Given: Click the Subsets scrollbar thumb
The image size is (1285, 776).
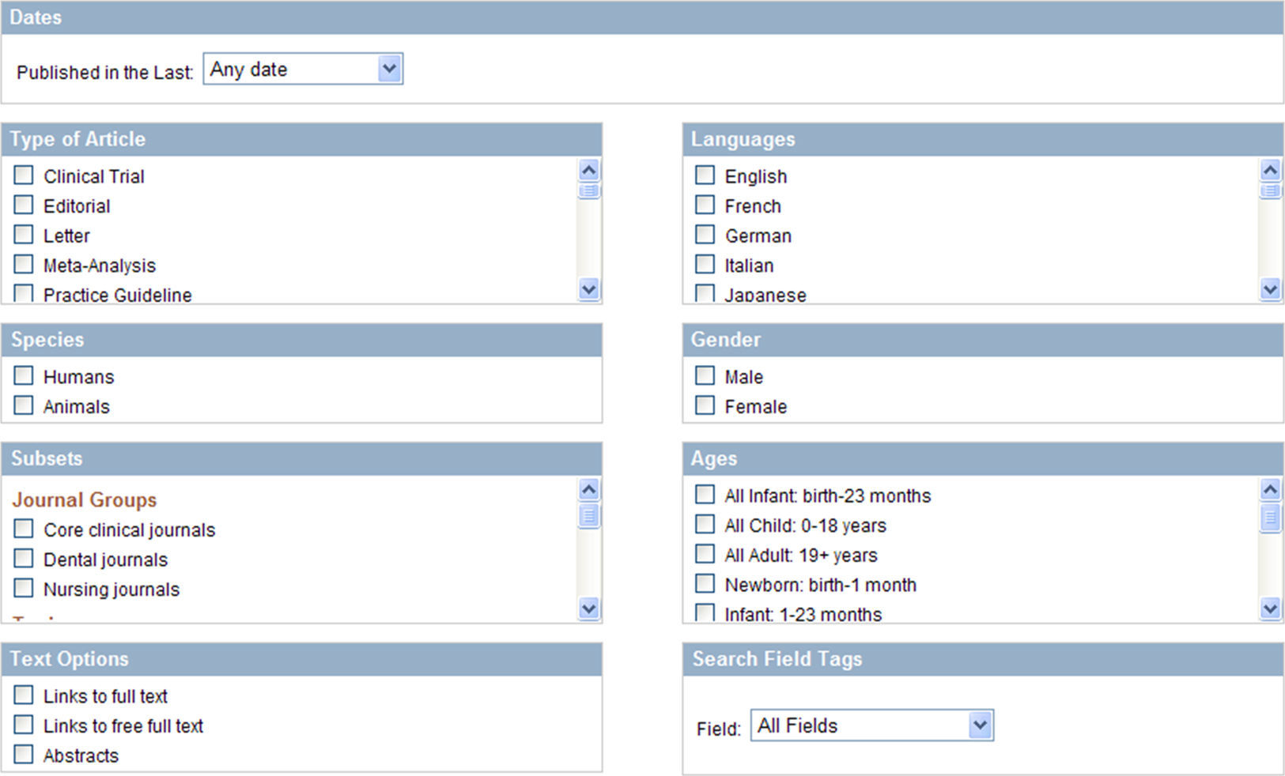Looking at the screenshot, I should [x=588, y=515].
